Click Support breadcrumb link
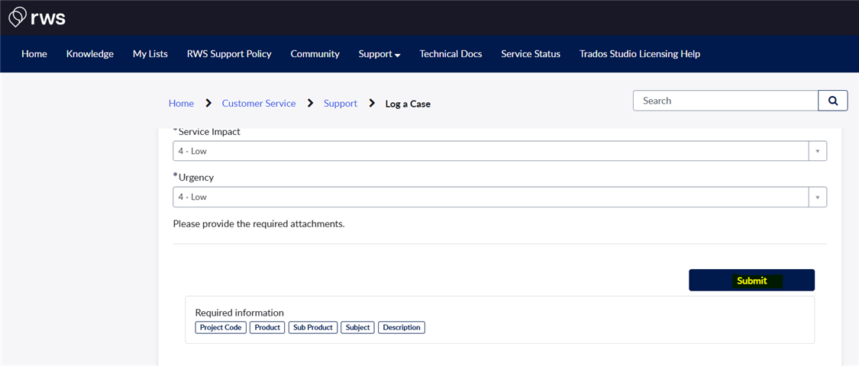859x366 pixels. (341, 104)
